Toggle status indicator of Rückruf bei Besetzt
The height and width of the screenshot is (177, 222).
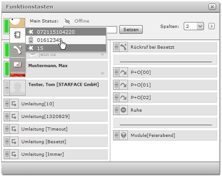116,47
